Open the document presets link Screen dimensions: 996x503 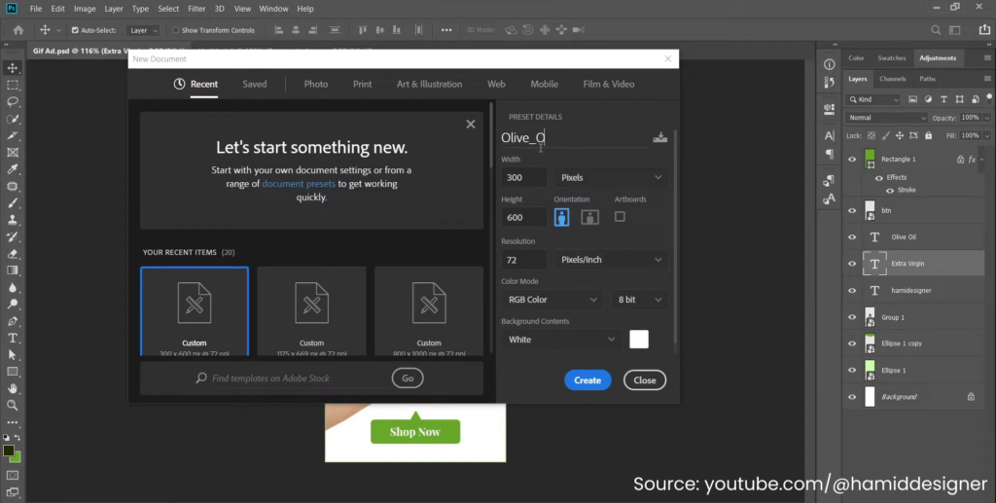299,184
